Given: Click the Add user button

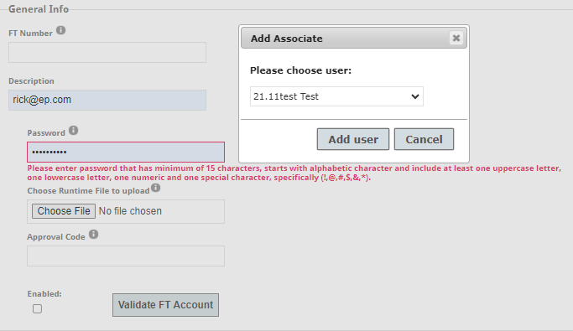Looking at the screenshot, I should point(353,139).
